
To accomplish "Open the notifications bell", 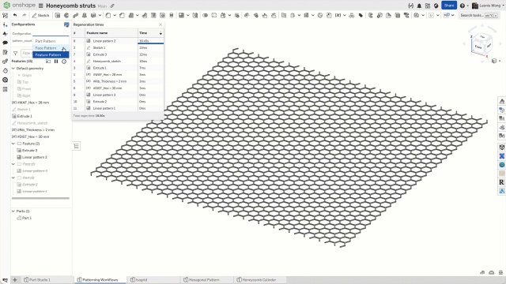I will [x=419, y=6].
